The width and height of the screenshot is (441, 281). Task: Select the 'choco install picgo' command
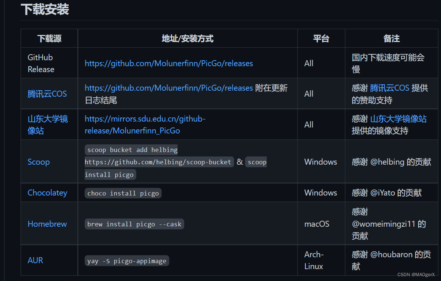(123, 193)
